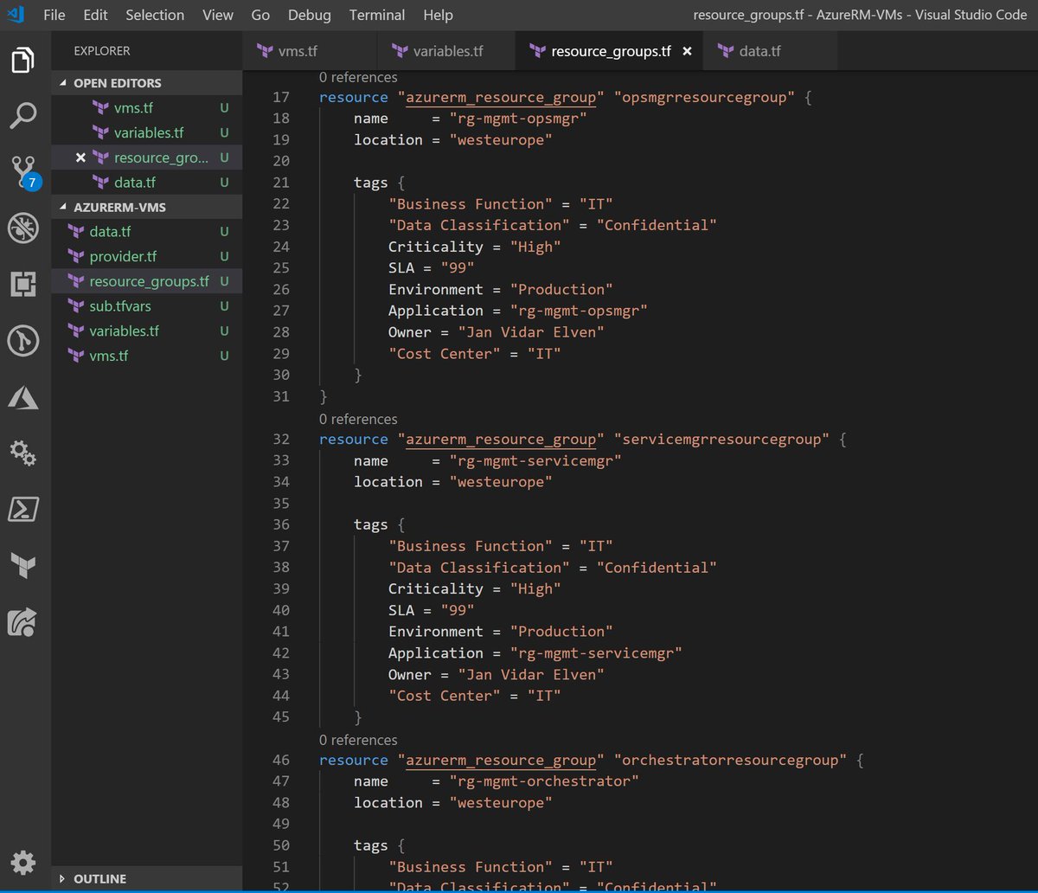
Task: Click azurerm_resource_group link on line 32
Action: pos(501,440)
